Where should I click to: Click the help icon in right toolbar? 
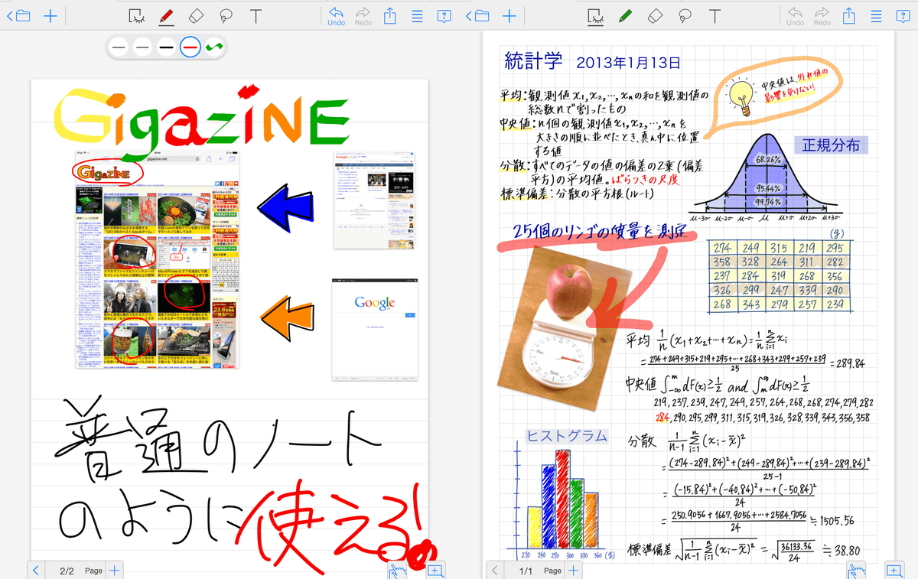tap(903, 15)
